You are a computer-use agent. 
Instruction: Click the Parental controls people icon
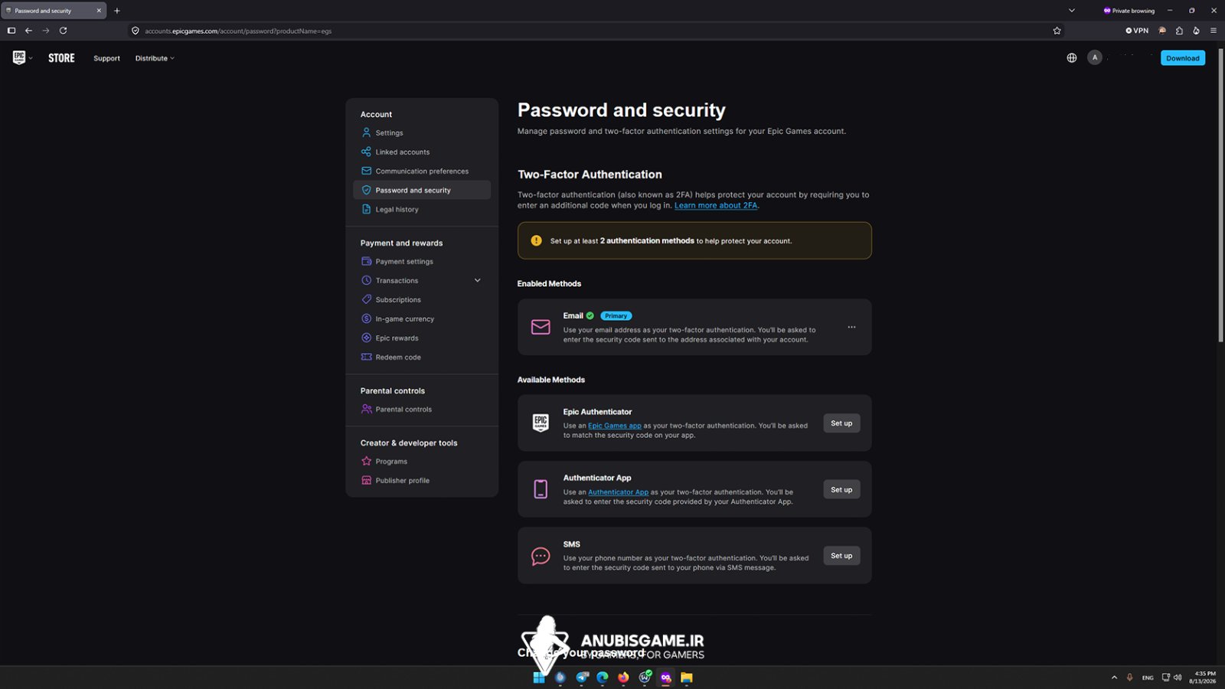[x=366, y=409]
